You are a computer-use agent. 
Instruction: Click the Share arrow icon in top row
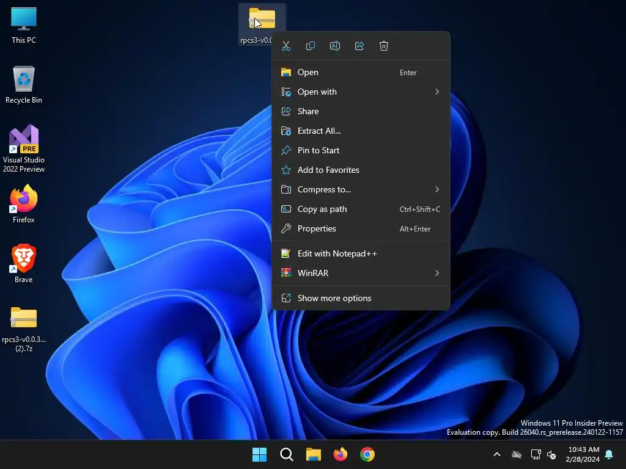click(x=359, y=46)
